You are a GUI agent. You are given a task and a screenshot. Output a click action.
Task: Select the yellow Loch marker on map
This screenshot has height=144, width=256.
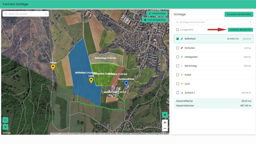coord(91,80)
